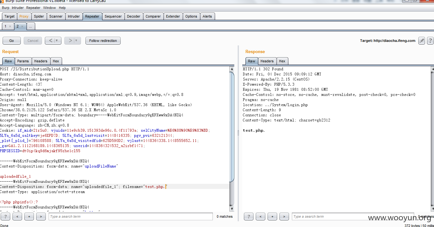The image size is (434, 227).
Task: Click the request search help '?' button
Action: coord(5,216)
